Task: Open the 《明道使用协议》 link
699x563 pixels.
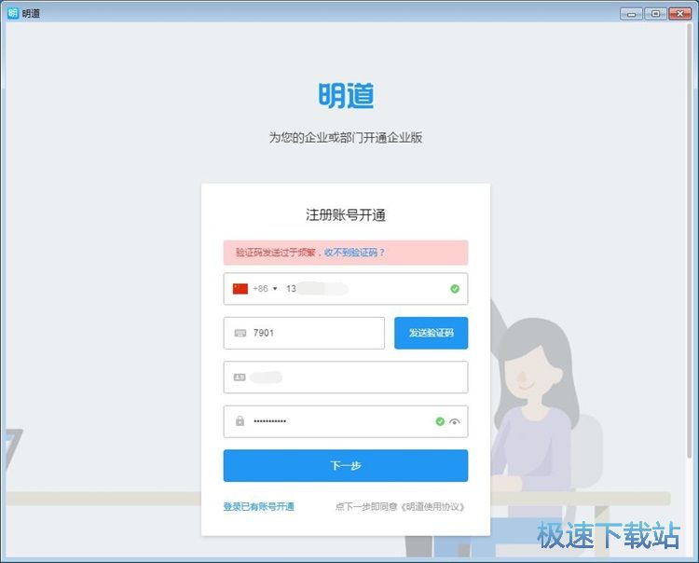Action: click(x=432, y=506)
